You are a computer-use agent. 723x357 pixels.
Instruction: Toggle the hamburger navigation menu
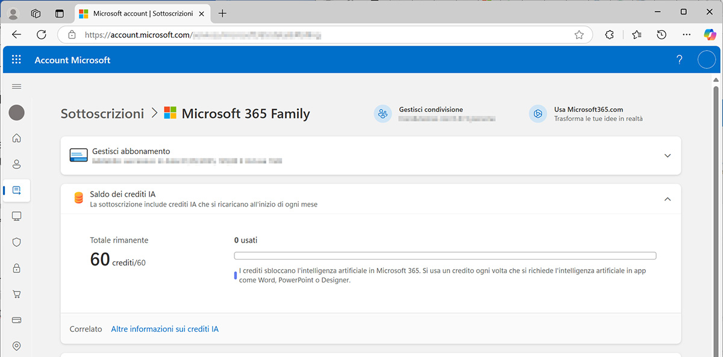pos(17,87)
